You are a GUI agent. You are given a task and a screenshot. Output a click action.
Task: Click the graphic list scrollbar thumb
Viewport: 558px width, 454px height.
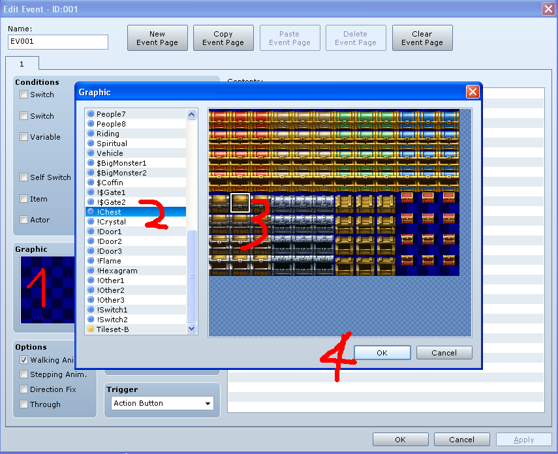point(191,276)
